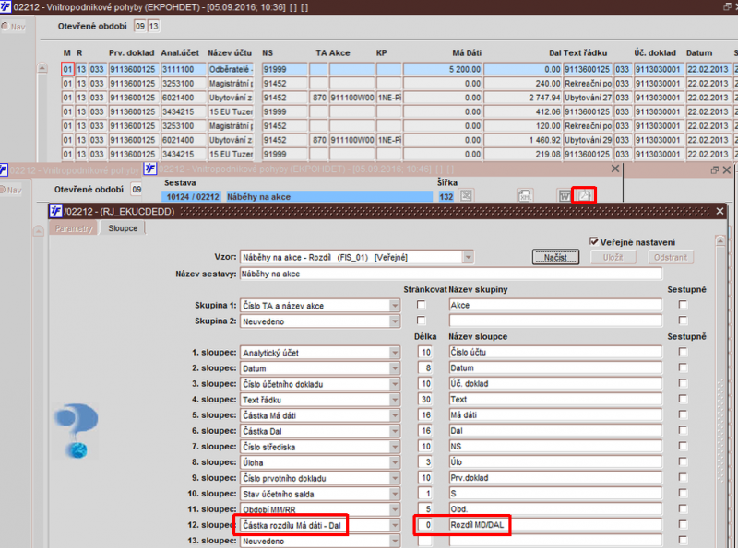Click the Word export icon
This screenshot has height=548, width=738.
click(564, 196)
